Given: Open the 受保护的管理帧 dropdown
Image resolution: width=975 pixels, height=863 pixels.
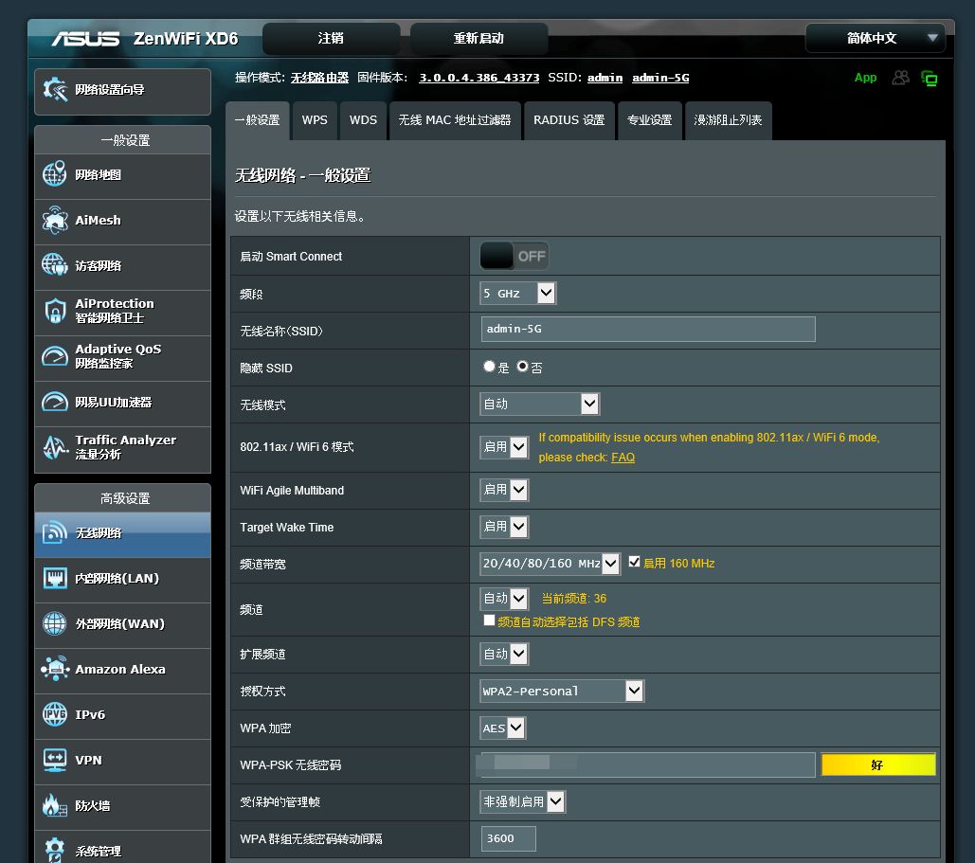Looking at the screenshot, I should click(523, 802).
